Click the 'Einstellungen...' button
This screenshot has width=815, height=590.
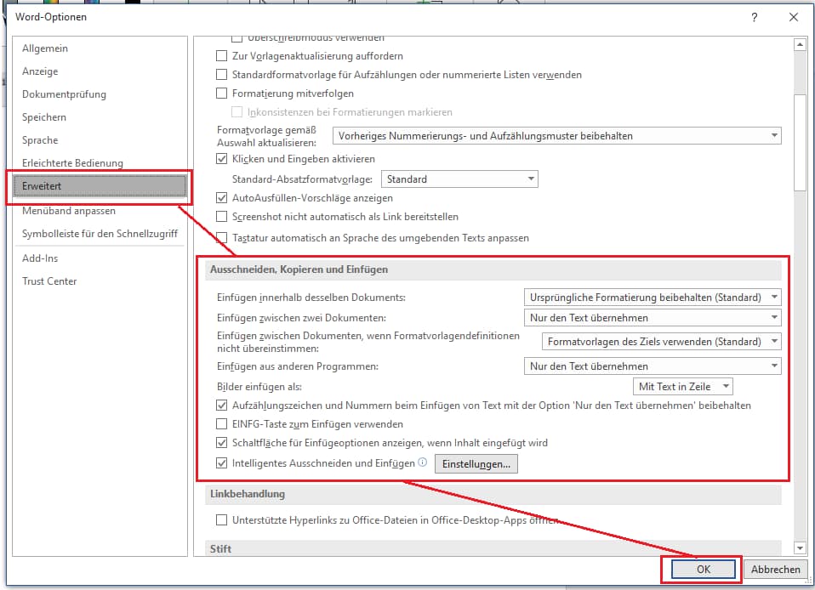click(x=476, y=464)
